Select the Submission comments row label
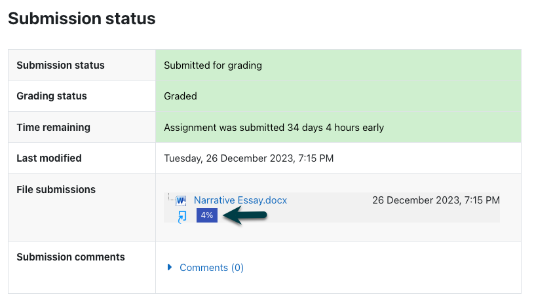This screenshot has width=534, height=305. [x=71, y=257]
